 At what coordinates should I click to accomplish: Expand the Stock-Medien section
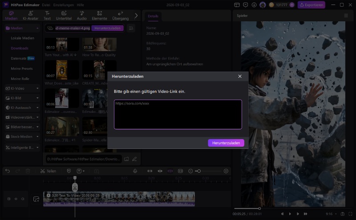(x=22, y=136)
